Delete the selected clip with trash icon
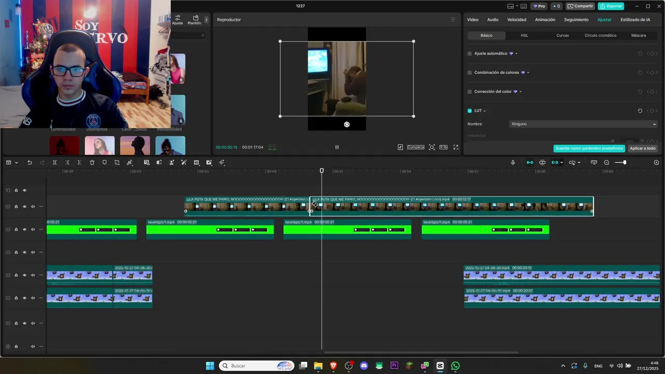This screenshot has height=374, width=665. (92, 163)
